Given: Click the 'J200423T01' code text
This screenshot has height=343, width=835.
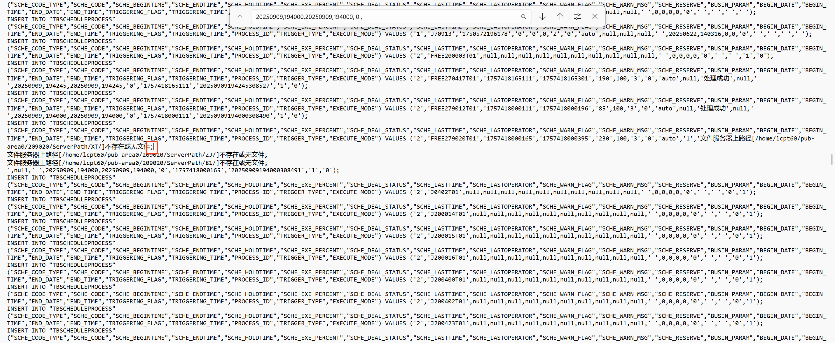Looking at the screenshot, I should [448, 323].
